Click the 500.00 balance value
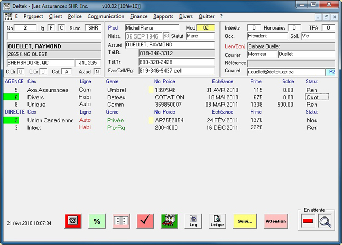 point(285,105)
